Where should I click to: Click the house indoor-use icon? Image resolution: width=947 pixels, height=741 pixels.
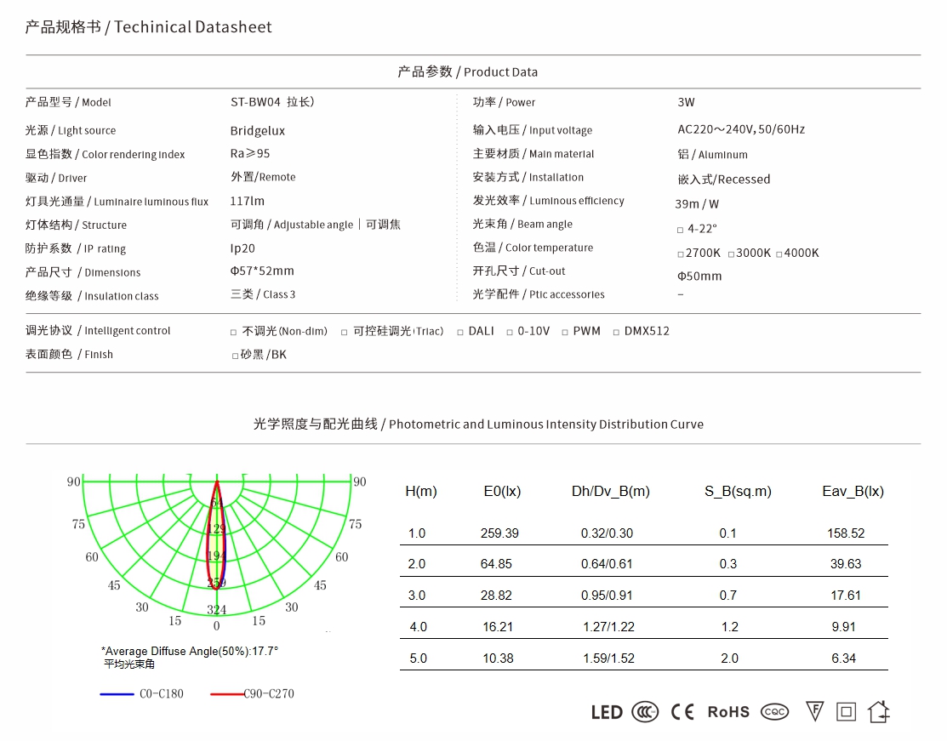879,711
